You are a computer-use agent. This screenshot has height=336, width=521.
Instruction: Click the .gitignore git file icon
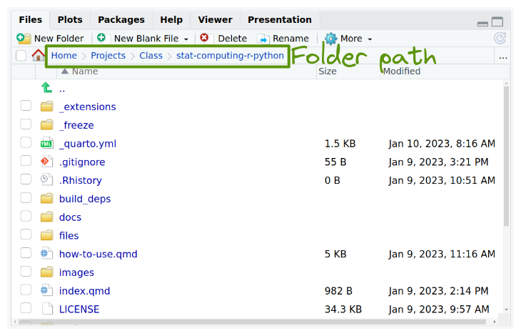(47, 162)
